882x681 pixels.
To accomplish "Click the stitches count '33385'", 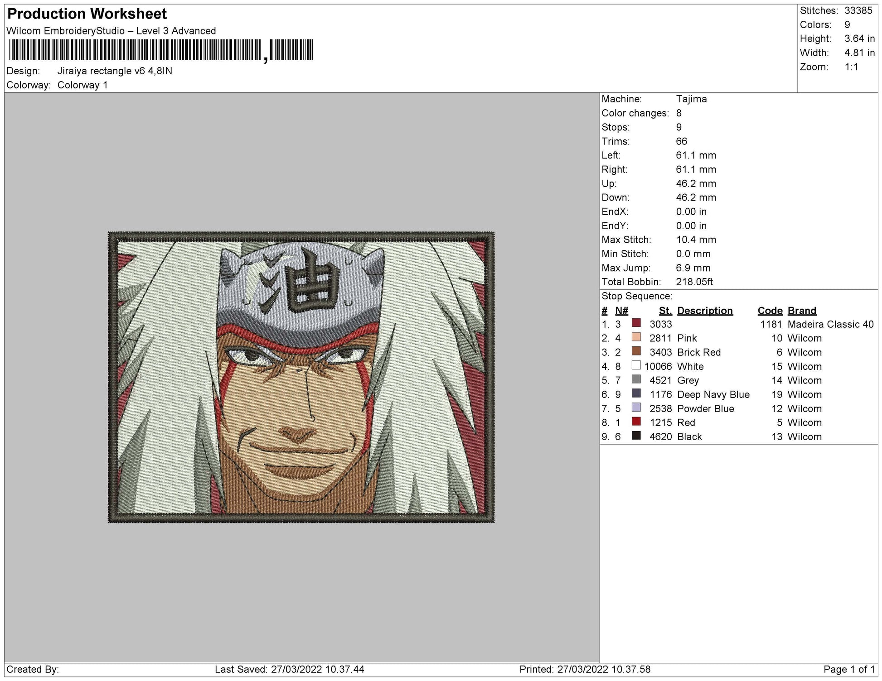I will click(x=858, y=10).
